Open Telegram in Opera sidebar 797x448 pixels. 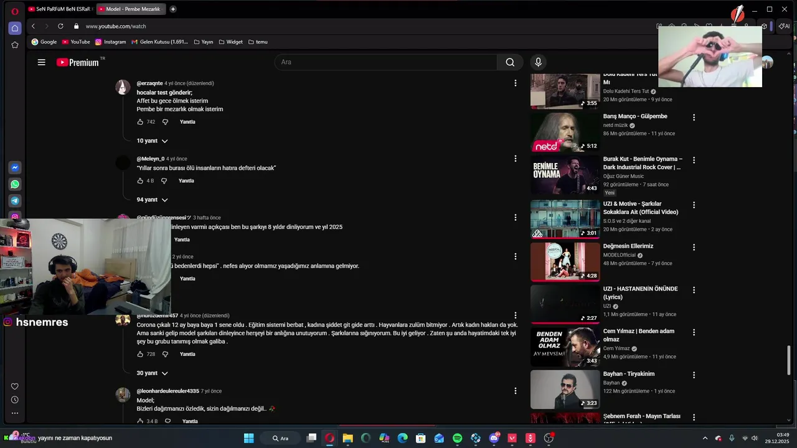[15, 201]
